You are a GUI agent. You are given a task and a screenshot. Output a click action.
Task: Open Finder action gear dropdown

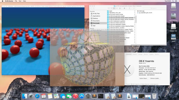pos(125,8)
